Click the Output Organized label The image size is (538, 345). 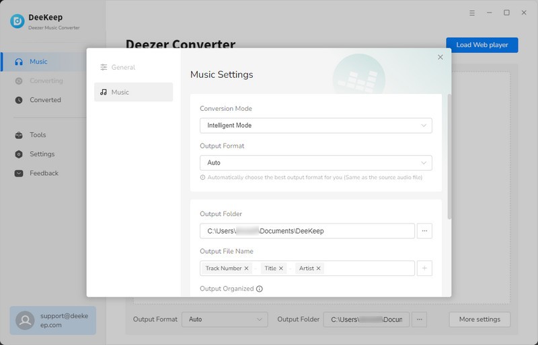click(x=227, y=289)
